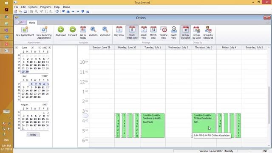Open the Options menu
The image size is (272, 153).
coord(33,7)
